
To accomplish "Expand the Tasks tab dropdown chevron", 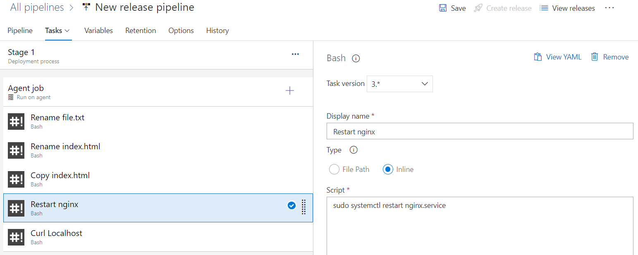I will click(x=67, y=31).
